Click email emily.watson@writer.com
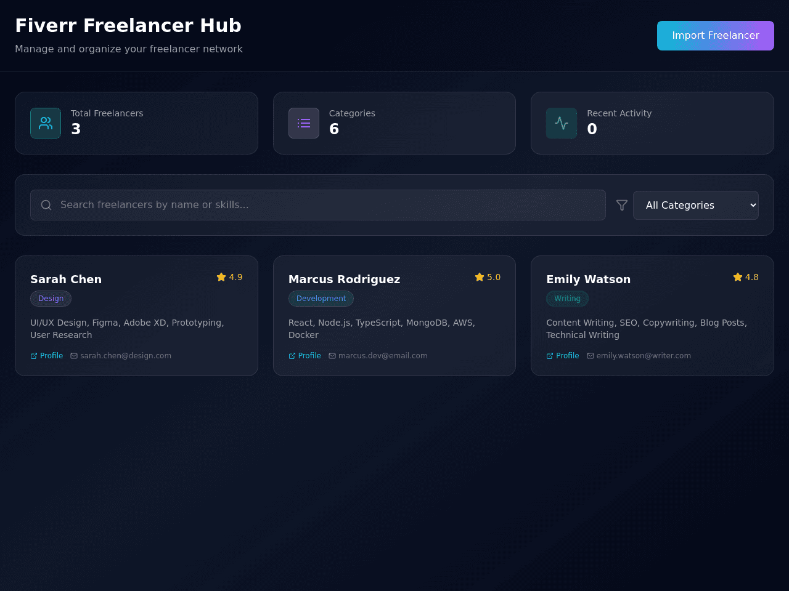Screen dimensions: 789x591 (644, 356)
